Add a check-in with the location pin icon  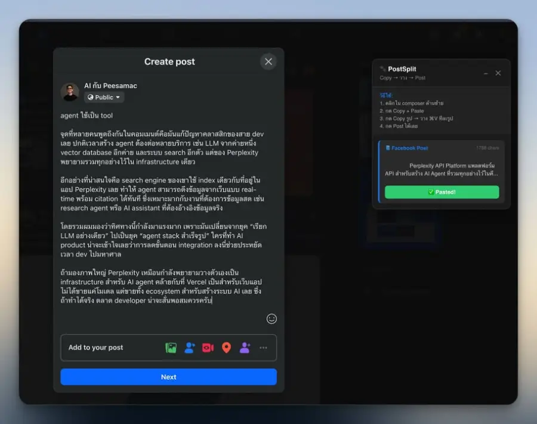click(x=226, y=348)
